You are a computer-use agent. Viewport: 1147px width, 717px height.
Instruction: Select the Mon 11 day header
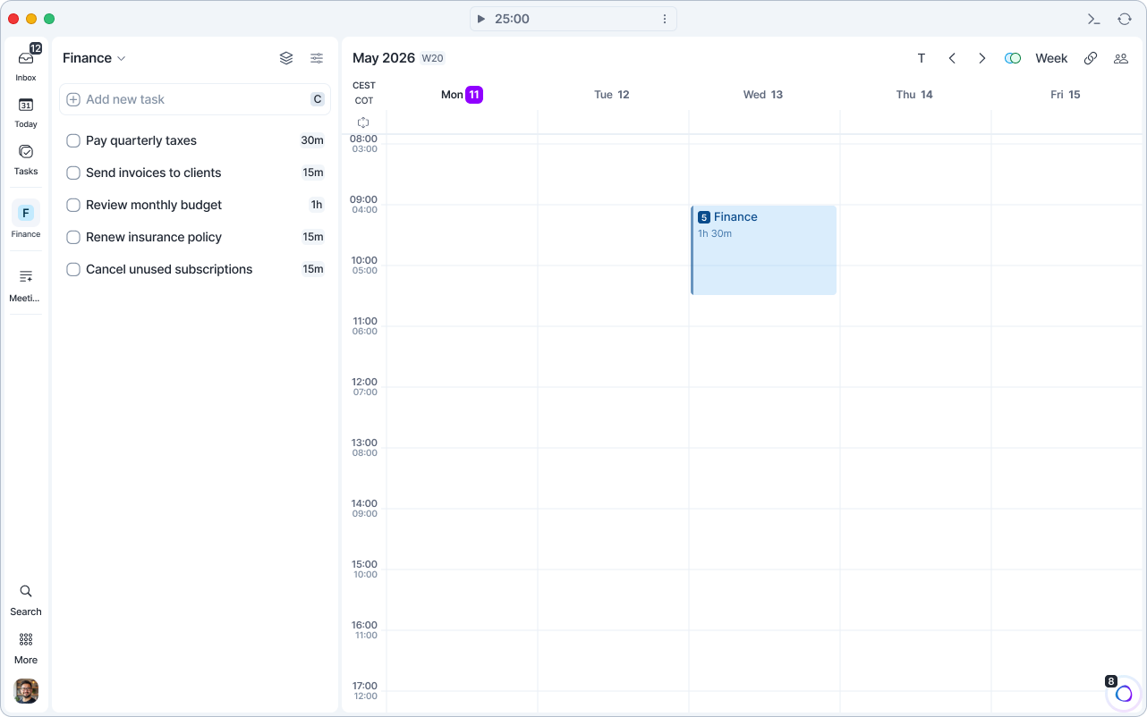click(462, 95)
